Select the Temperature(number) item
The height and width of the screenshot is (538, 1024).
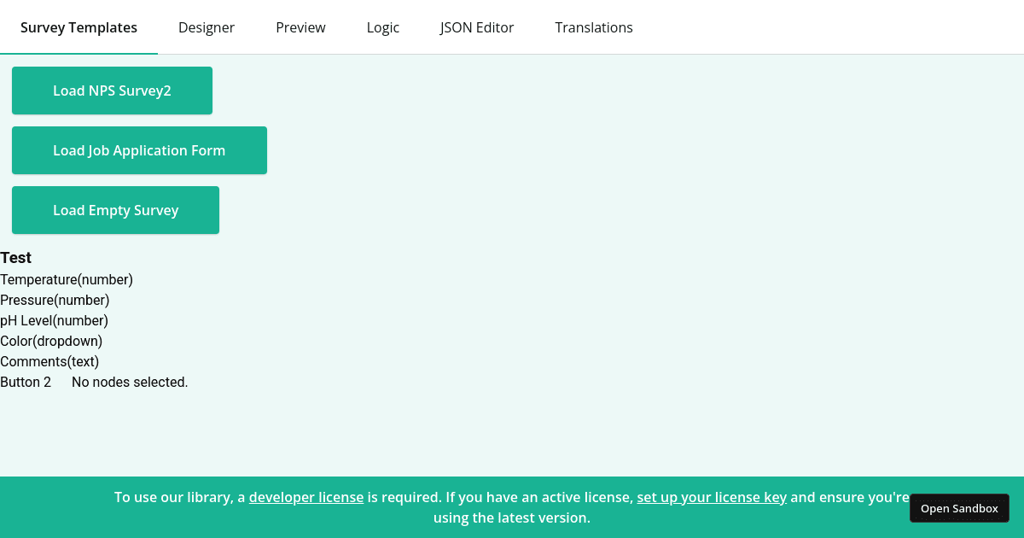(67, 279)
